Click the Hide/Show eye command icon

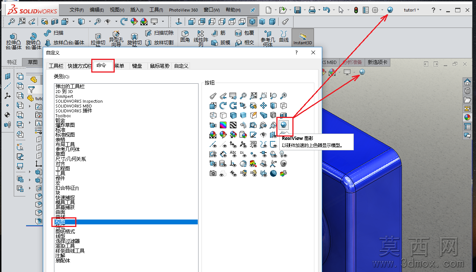click(263, 135)
